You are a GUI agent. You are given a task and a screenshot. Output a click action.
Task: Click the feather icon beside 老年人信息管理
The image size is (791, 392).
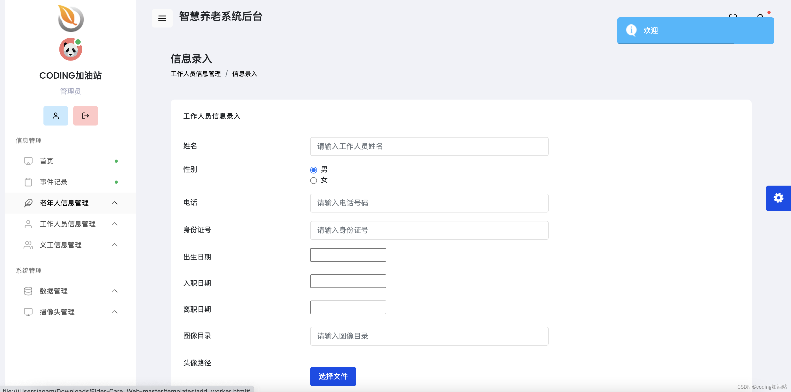[x=28, y=203]
